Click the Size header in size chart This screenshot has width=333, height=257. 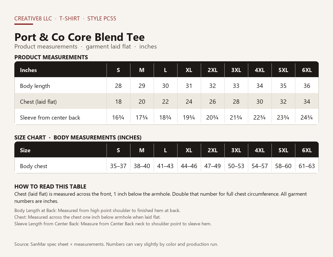[25, 150]
